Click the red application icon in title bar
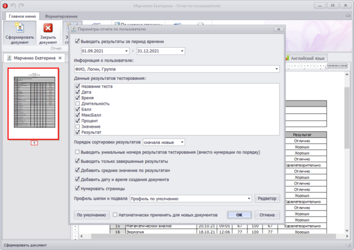 (5, 5)
